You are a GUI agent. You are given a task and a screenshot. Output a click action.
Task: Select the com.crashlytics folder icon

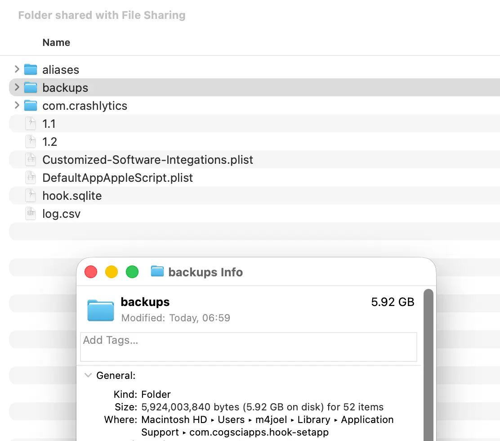31,106
